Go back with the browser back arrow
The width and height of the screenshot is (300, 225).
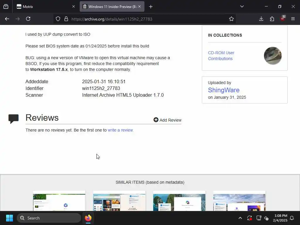pos(7,19)
